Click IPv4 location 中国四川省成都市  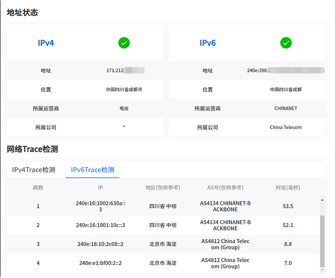click(124, 89)
